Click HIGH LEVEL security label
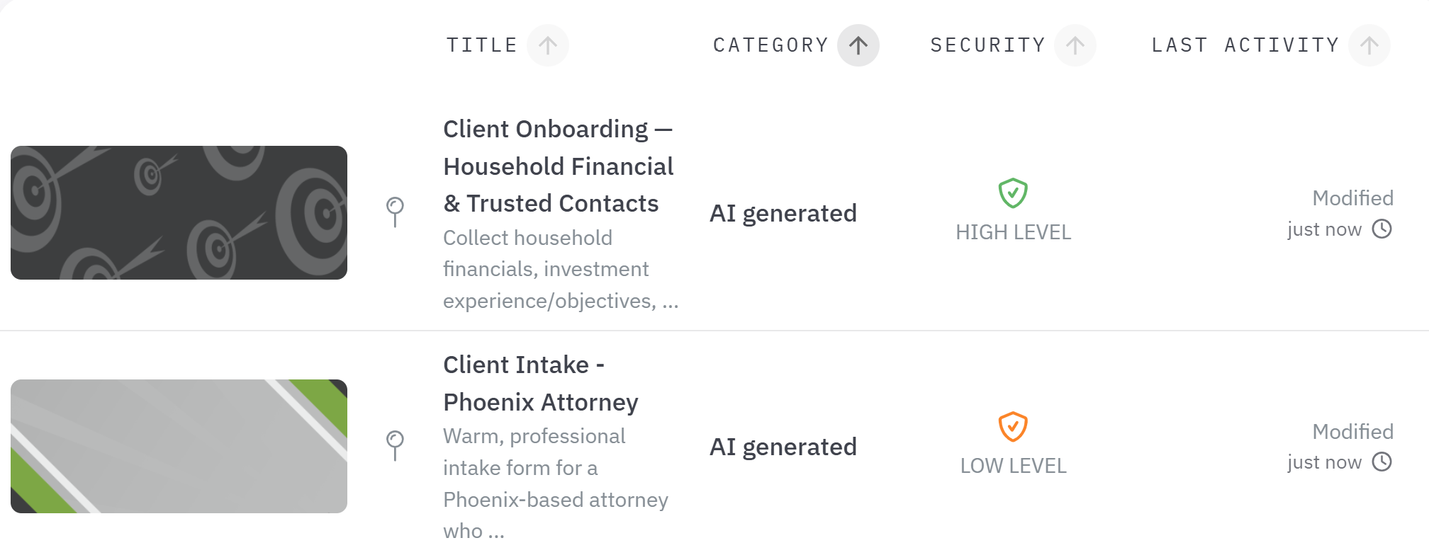Screen dimensions: 1429x555 click(1013, 232)
